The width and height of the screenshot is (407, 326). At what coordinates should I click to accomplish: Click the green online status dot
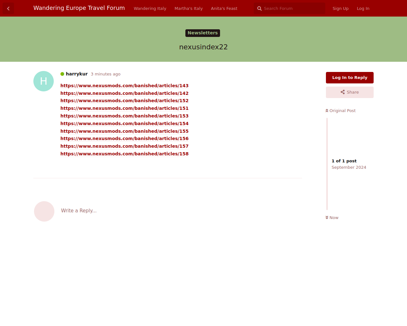coord(62,74)
